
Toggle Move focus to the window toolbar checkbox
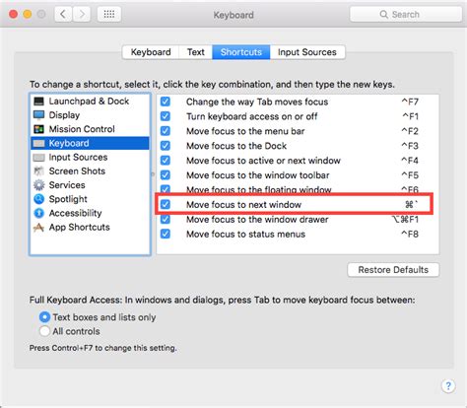click(x=166, y=175)
